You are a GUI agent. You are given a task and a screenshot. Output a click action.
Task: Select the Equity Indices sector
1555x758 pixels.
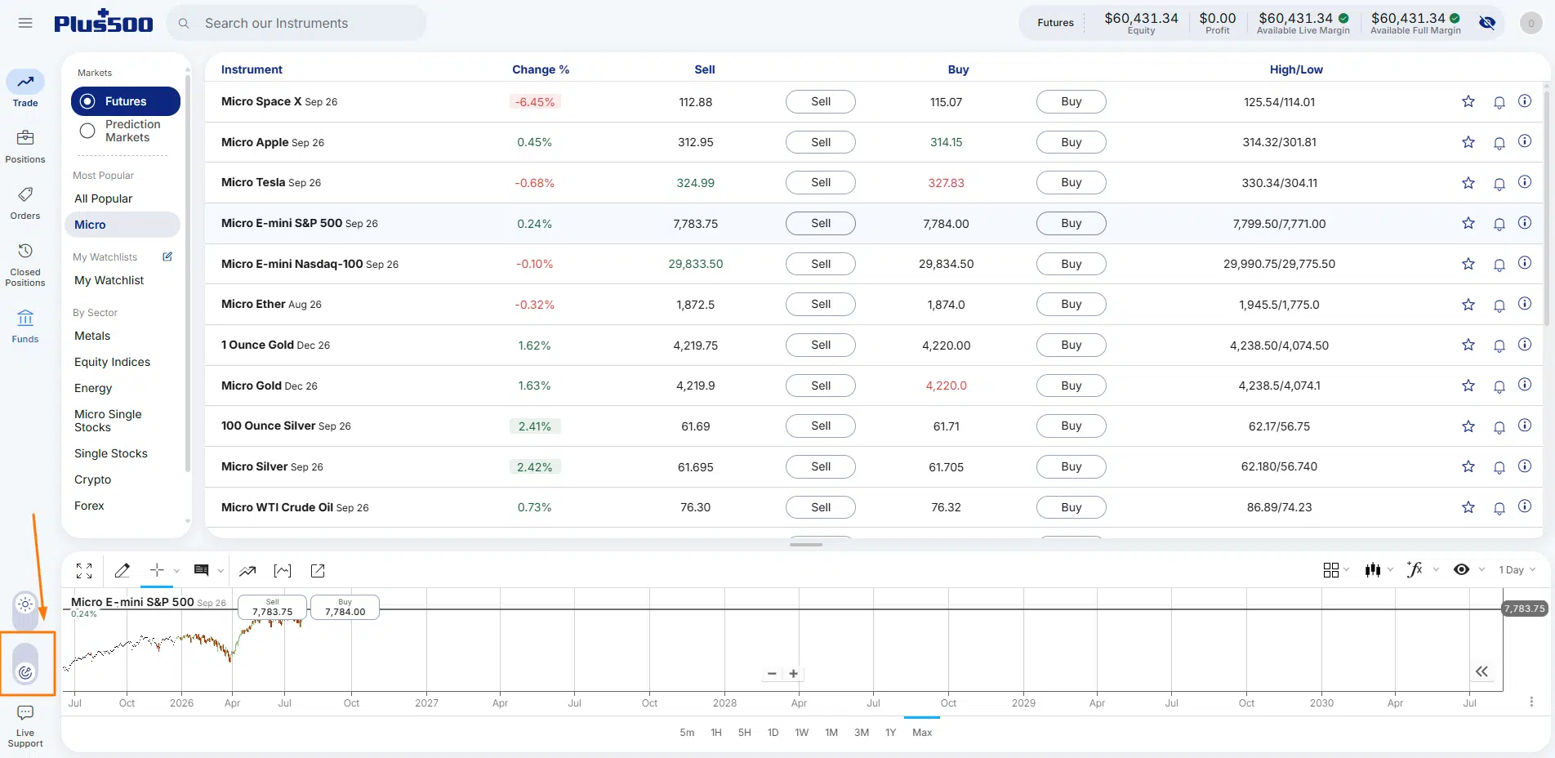point(113,362)
